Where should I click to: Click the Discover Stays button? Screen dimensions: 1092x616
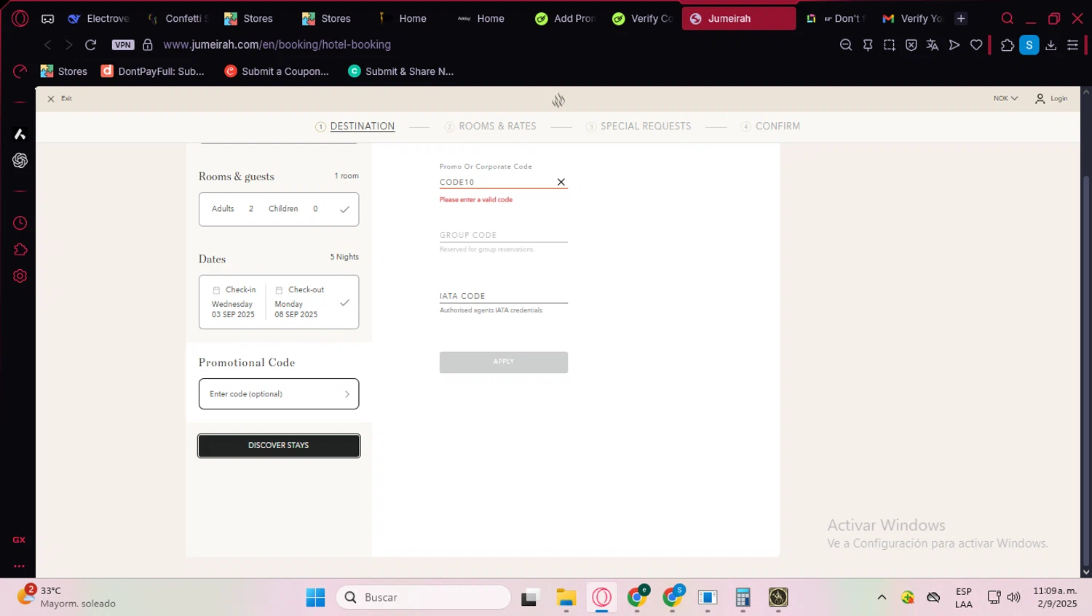click(x=279, y=446)
